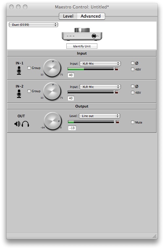This screenshot has width=164, height=249.
Task: Click the speaker icon in Output
Action: (17, 124)
